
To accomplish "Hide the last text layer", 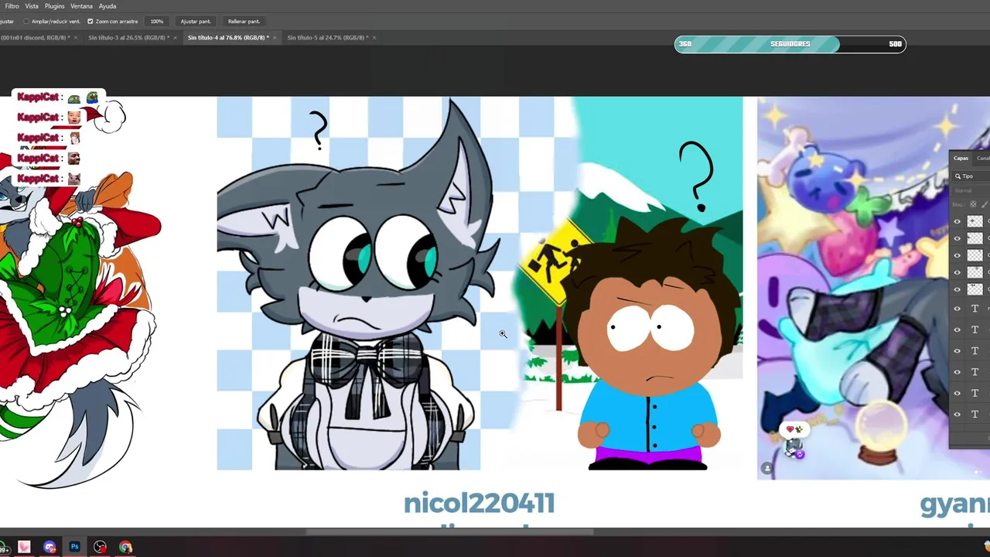I will pos(957,414).
